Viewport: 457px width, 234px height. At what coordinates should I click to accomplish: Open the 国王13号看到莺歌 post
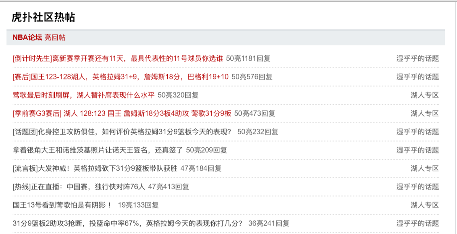pos(62,205)
